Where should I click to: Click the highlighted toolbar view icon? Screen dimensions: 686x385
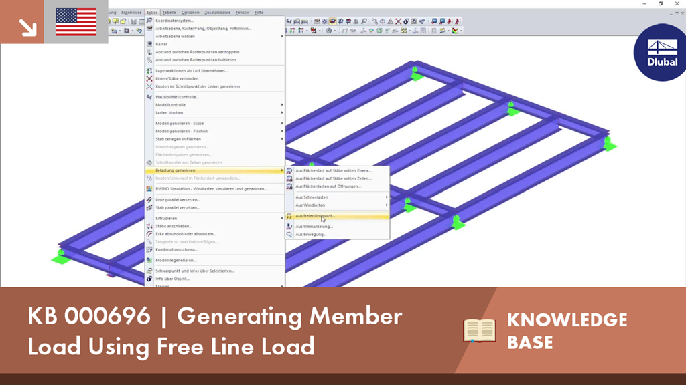332,21
